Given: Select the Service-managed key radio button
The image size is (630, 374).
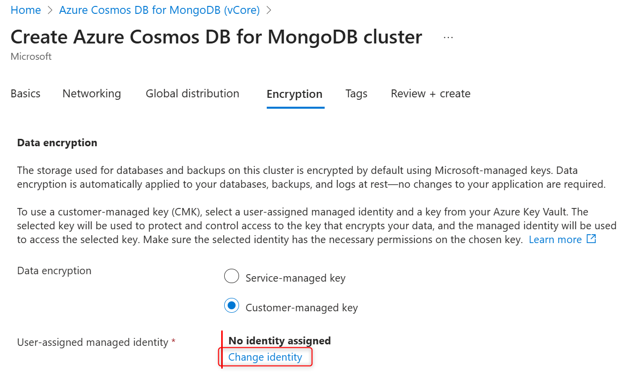Looking at the screenshot, I should click(232, 277).
